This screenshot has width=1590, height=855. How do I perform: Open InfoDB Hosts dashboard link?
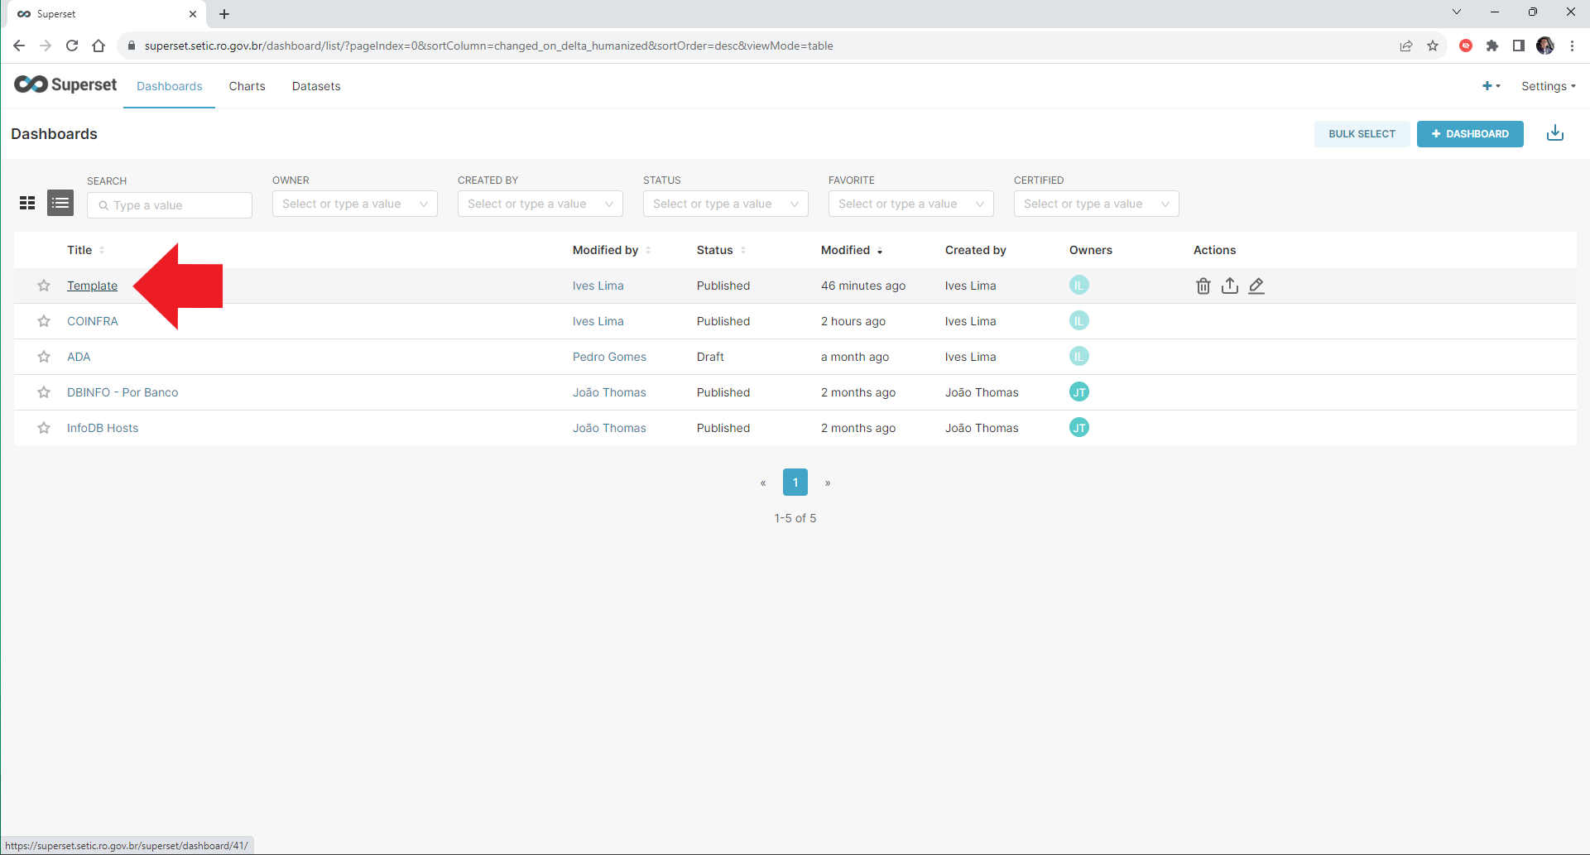tap(103, 428)
